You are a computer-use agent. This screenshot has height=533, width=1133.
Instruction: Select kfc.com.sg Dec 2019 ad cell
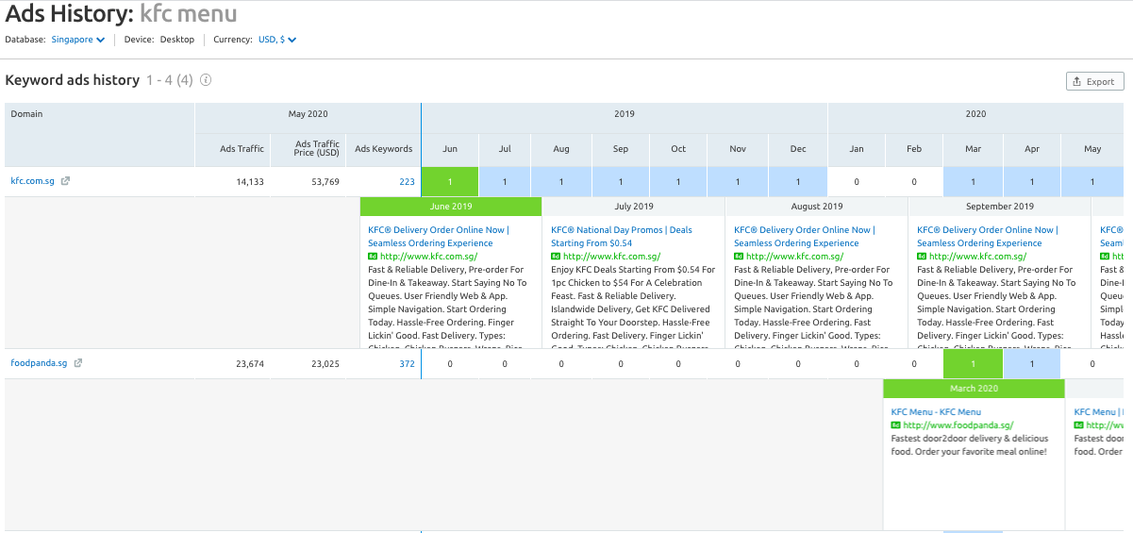pos(798,182)
